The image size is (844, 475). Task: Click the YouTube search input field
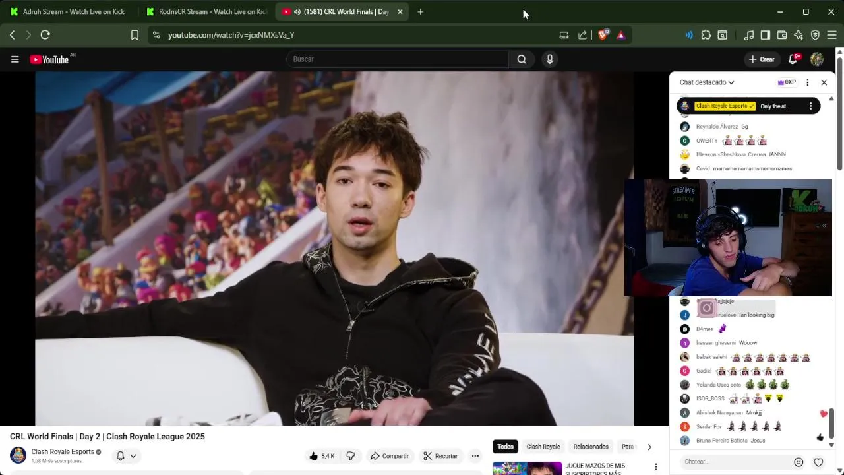pyautogui.click(x=398, y=59)
